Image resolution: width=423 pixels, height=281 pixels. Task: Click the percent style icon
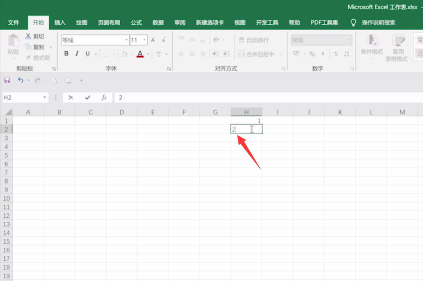[x=312, y=54]
